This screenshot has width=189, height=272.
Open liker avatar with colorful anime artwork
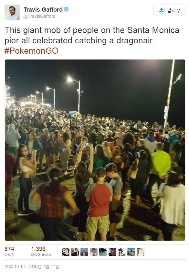tap(94, 252)
